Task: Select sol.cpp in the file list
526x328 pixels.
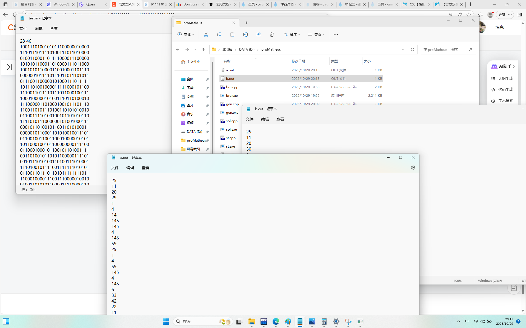Action: [232, 121]
